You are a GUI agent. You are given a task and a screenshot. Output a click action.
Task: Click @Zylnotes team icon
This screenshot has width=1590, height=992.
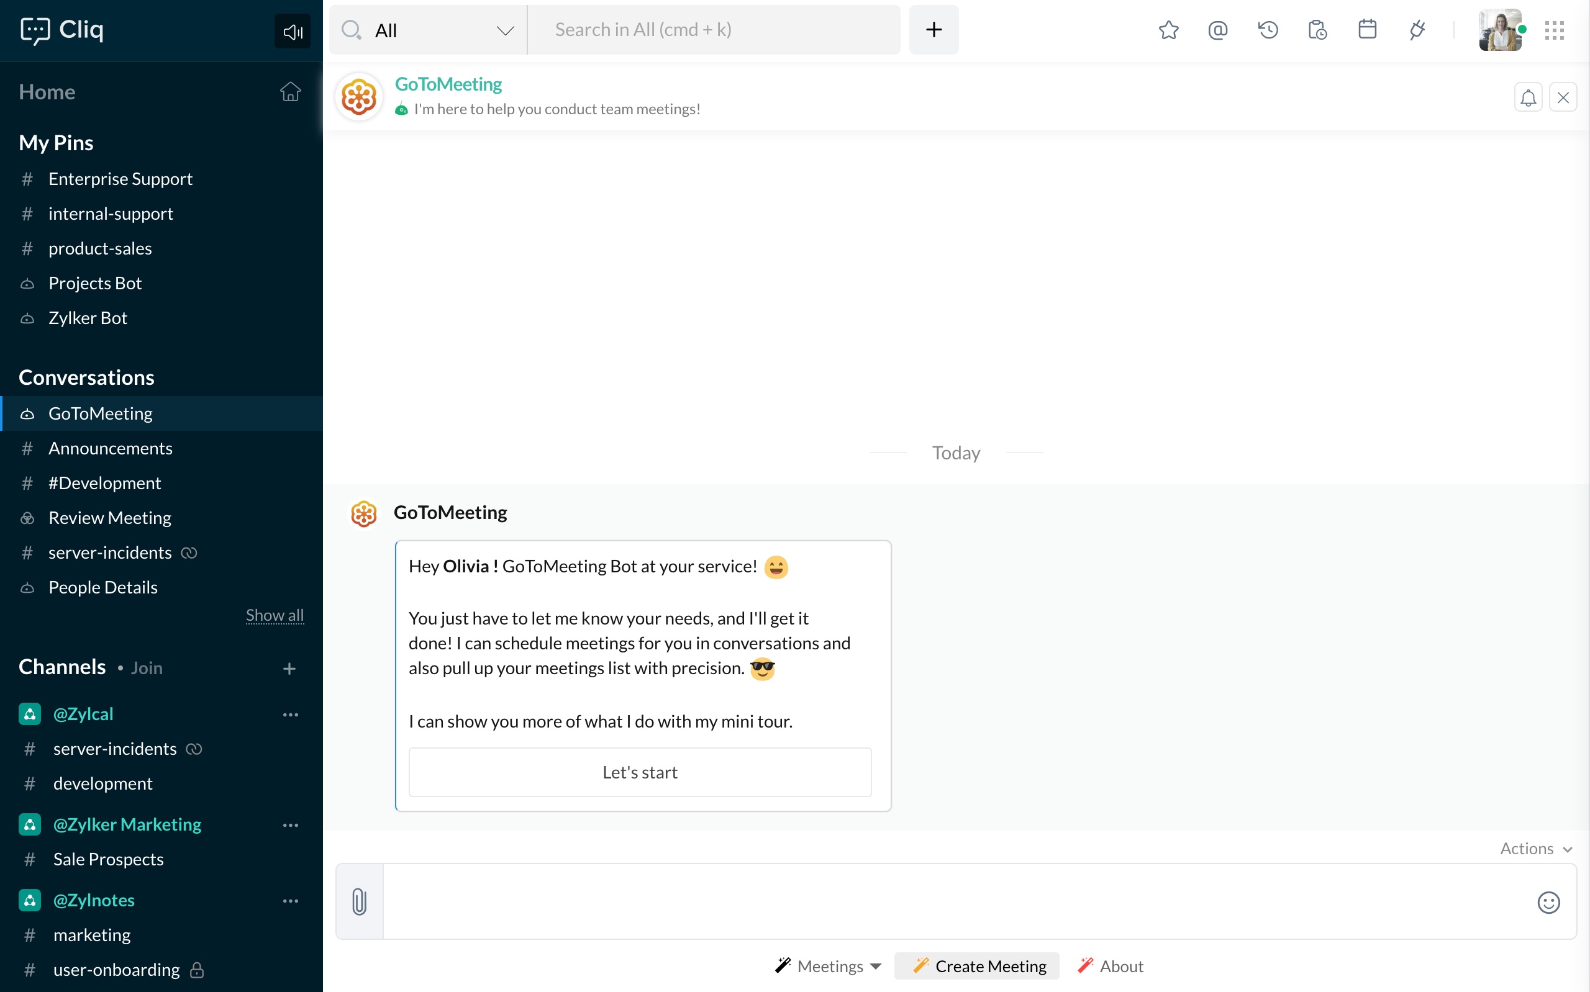(30, 900)
